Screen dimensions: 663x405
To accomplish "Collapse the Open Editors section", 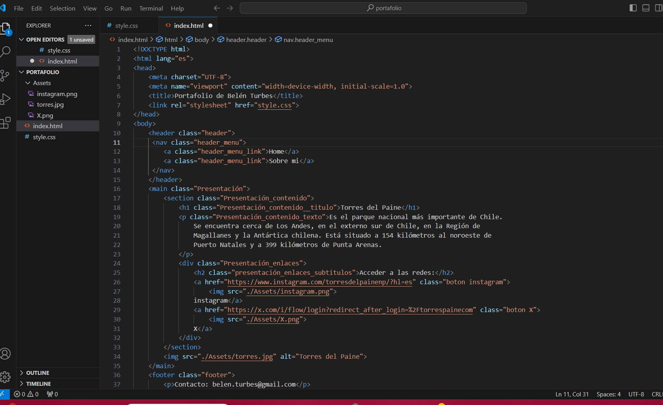I will (22, 40).
